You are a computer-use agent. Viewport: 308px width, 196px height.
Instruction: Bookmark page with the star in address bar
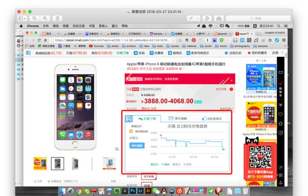pos(173,40)
